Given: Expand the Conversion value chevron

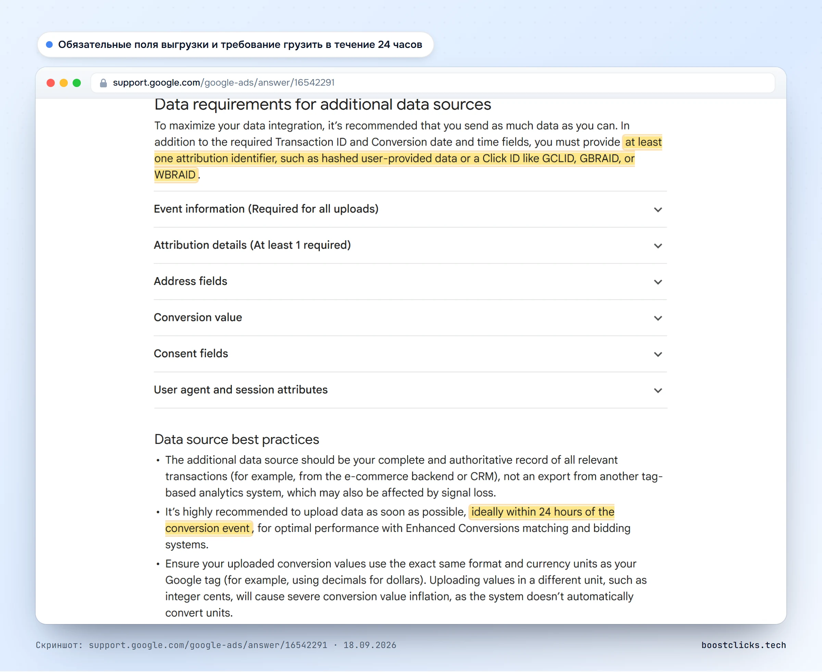Looking at the screenshot, I should tap(658, 318).
